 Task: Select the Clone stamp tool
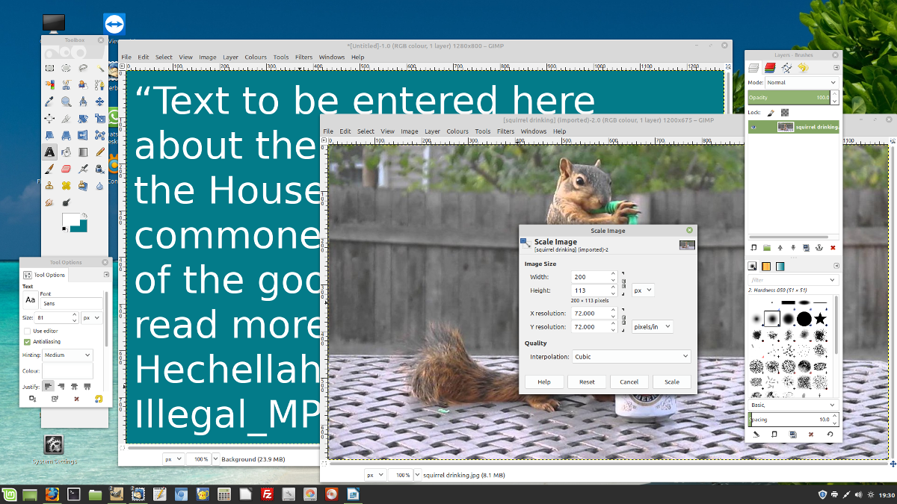pos(49,185)
